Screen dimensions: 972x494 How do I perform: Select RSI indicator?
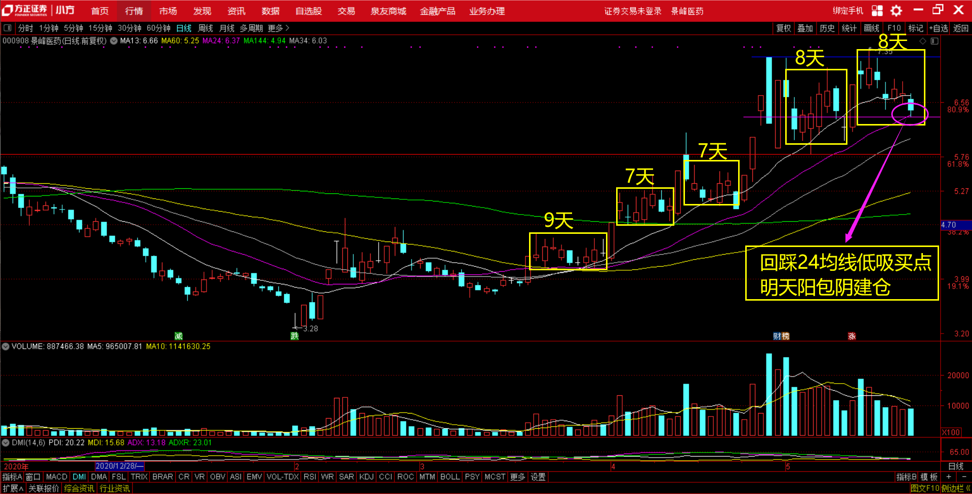[310, 477]
